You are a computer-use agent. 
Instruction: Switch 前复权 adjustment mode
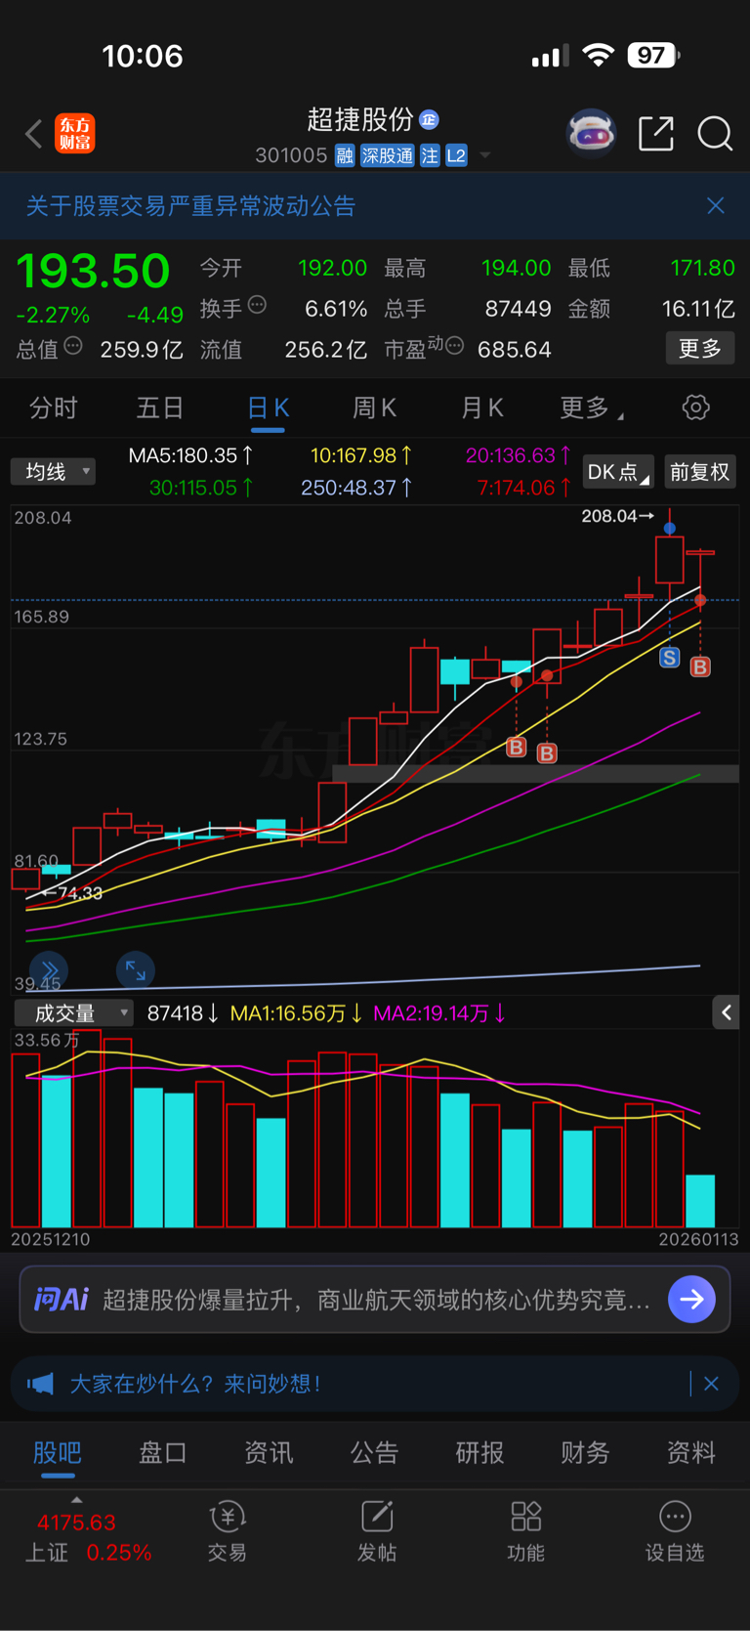(x=699, y=472)
